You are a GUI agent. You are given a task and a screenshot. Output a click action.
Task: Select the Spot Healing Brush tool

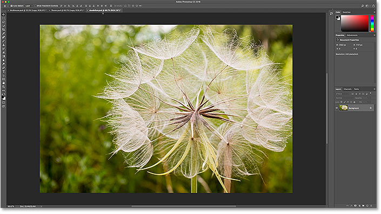tap(3, 37)
